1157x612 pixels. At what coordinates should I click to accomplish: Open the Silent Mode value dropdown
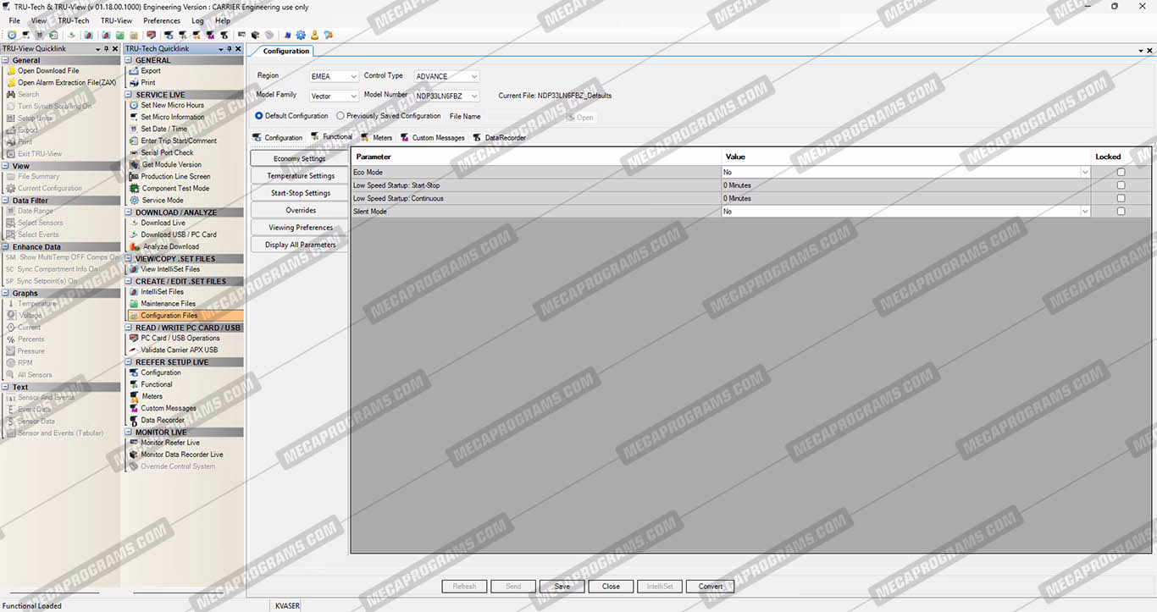coord(1085,212)
